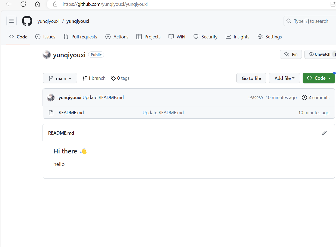
Task: Click the "hello" text in the README
Action: 59,164
